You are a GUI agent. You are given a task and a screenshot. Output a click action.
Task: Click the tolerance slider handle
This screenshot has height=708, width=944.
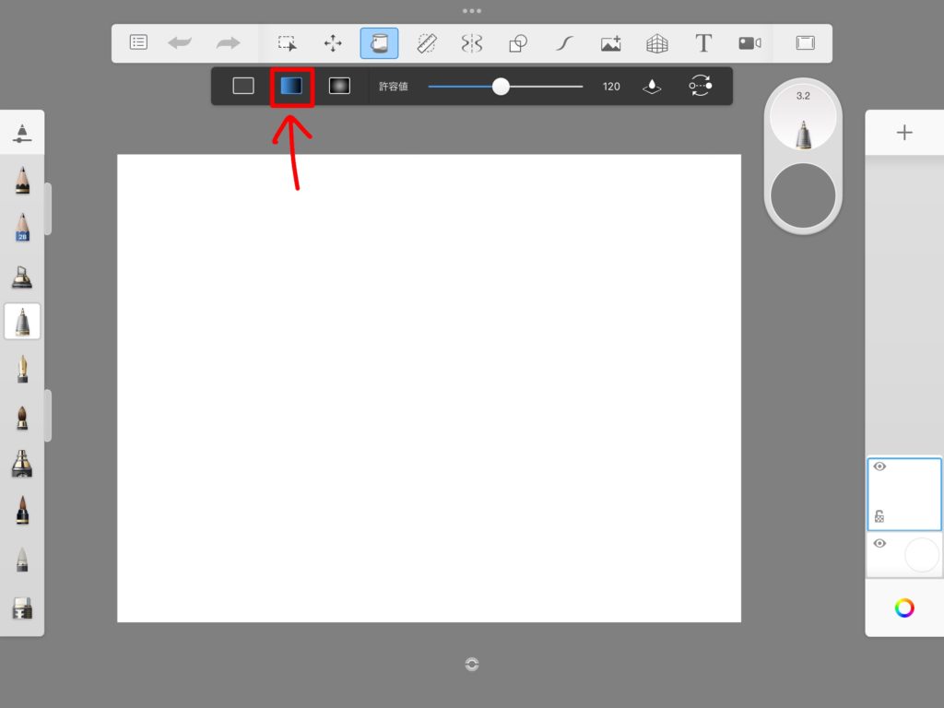[501, 87]
